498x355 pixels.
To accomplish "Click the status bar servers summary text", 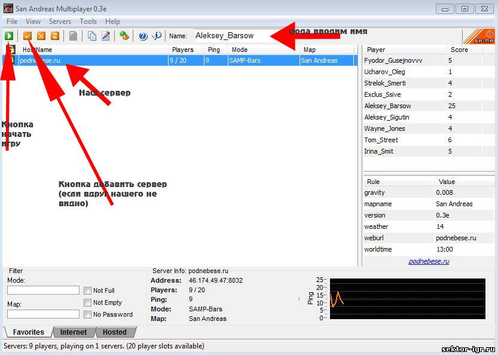I will 104,346.
